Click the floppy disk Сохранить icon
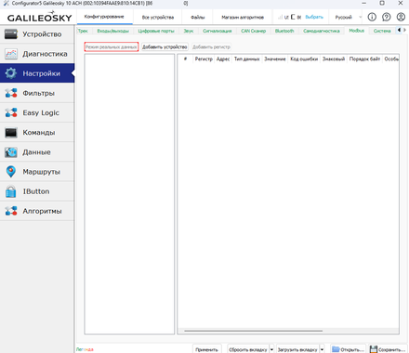 tap(374, 349)
